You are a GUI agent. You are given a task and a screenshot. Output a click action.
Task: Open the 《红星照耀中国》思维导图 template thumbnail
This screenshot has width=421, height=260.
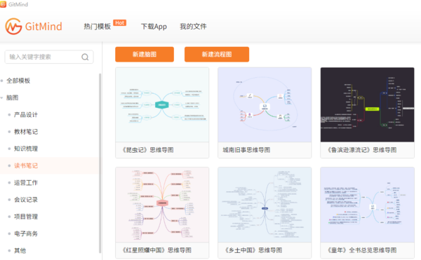click(162, 205)
